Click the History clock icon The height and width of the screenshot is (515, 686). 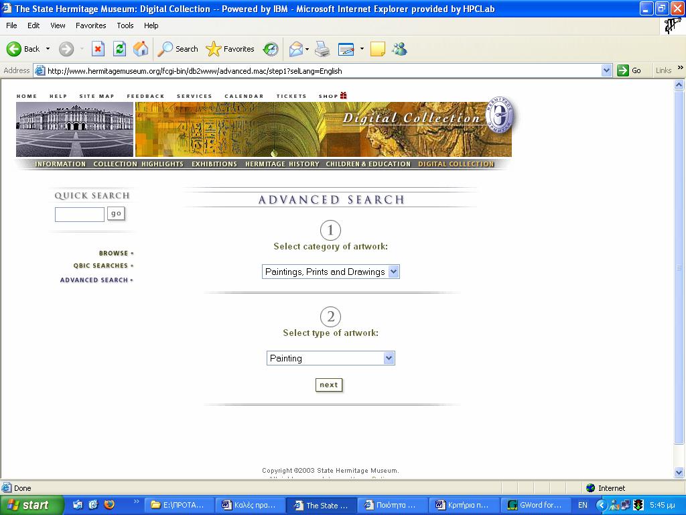click(x=271, y=49)
